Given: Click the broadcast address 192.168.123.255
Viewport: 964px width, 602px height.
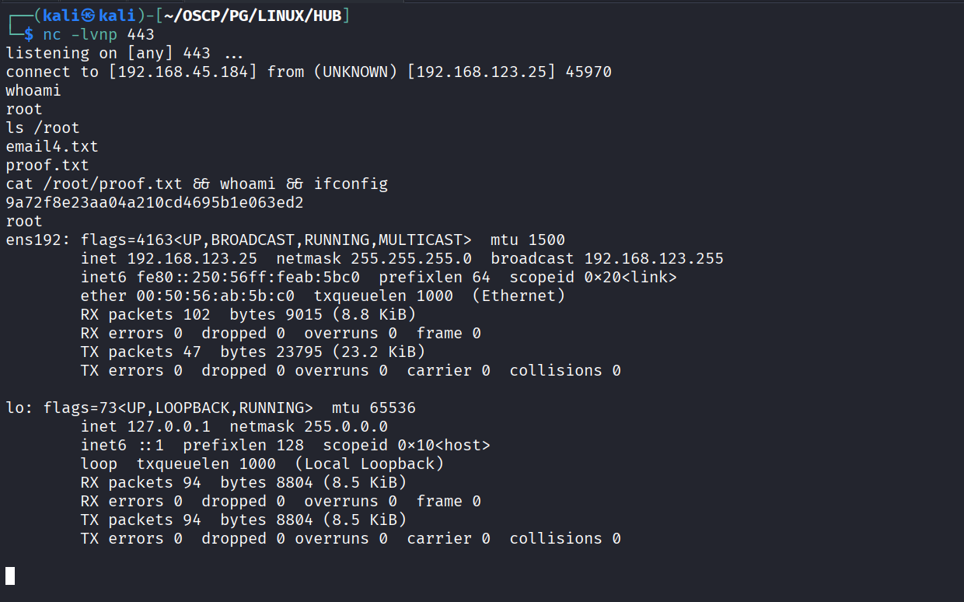Looking at the screenshot, I should click(654, 258).
